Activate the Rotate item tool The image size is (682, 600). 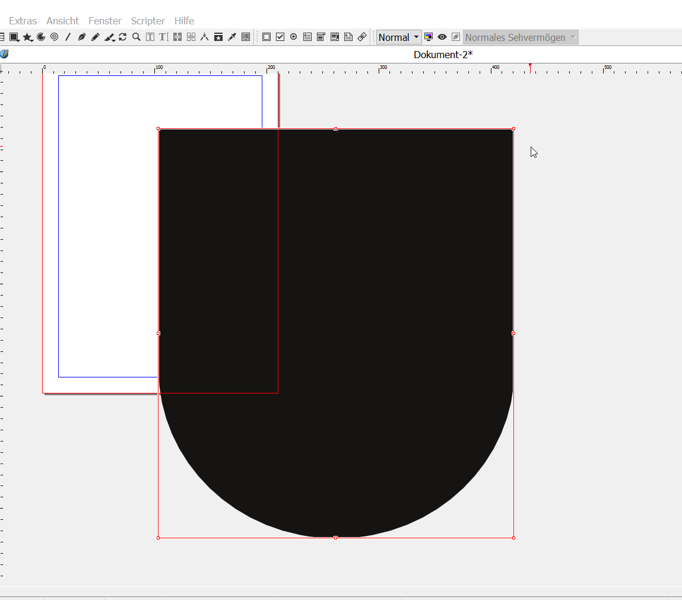point(123,37)
